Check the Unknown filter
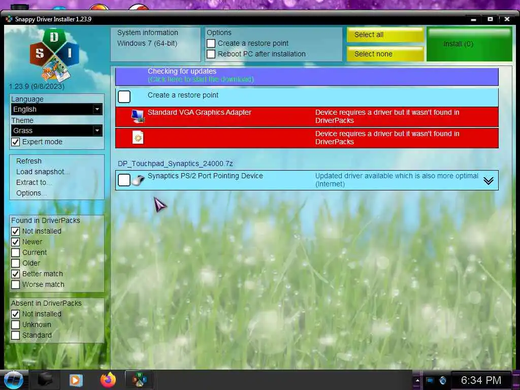520x390 pixels. (x=15, y=324)
